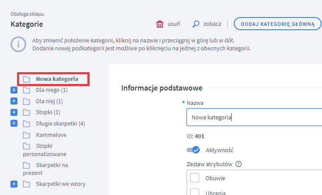322x195 pixels.
Task: Select the Kammelove category
Action: (x=51, y=135)
